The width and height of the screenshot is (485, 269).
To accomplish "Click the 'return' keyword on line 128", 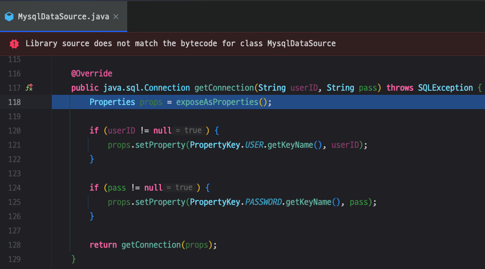I will coord(103,245).
